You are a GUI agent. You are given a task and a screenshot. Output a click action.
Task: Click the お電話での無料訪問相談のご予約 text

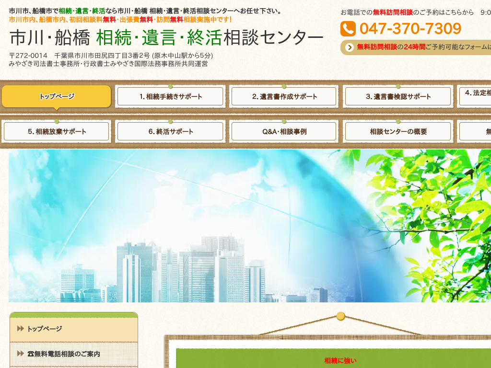pos(407,12)
